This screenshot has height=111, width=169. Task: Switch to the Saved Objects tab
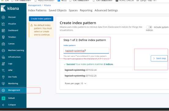click(x=57, y=10)
